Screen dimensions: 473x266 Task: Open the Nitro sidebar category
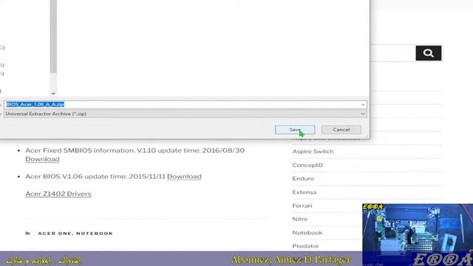[300, 219]
